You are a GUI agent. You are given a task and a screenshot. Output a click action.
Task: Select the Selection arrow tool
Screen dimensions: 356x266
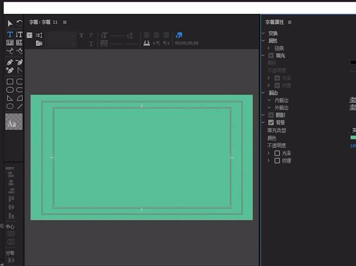point(10,23)
